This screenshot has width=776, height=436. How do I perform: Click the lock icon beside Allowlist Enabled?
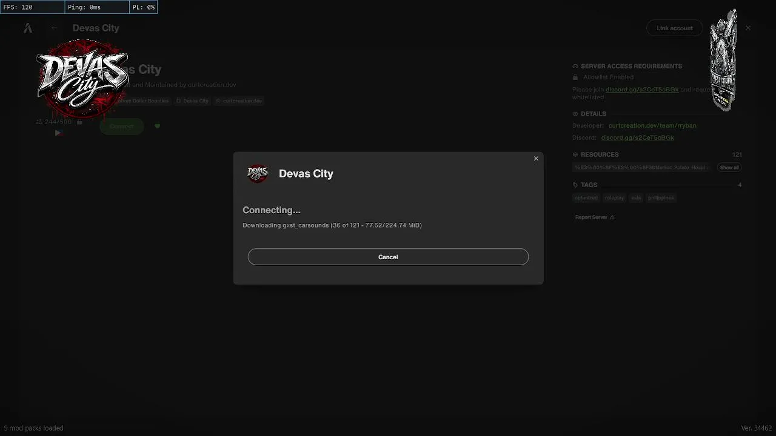pyautogui.click(x=575, y=78)
